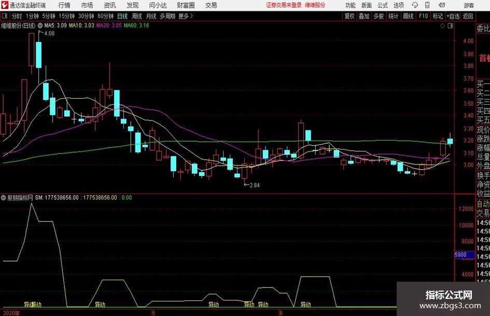490x316 pixels.
Task: Expand the 股朋指标网 indicator dropdown arrow
Action: (4, 198)
